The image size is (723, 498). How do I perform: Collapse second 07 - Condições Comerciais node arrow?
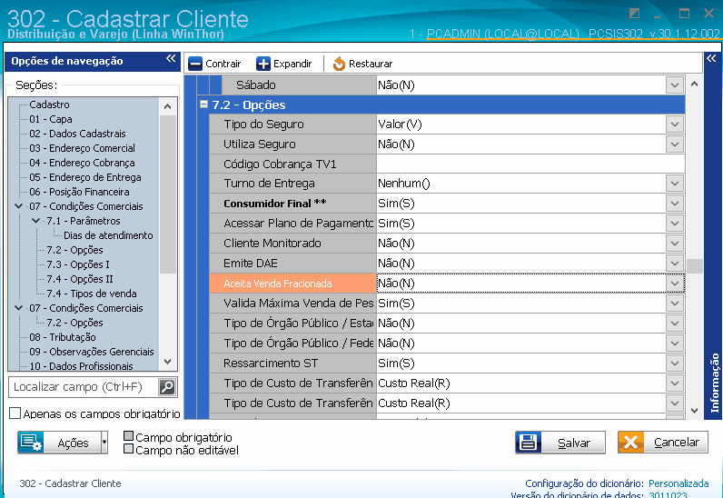[19, 307]
